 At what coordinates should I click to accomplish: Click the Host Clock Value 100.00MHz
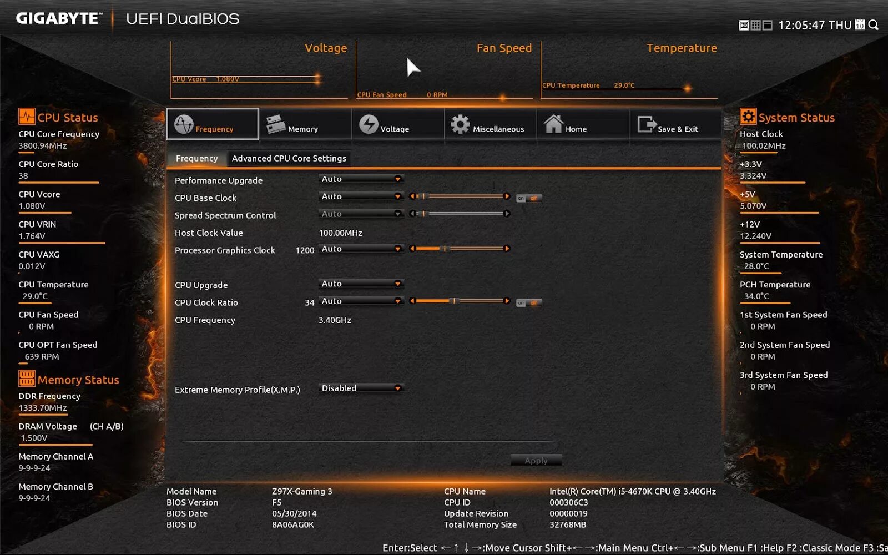pos(340,233)
